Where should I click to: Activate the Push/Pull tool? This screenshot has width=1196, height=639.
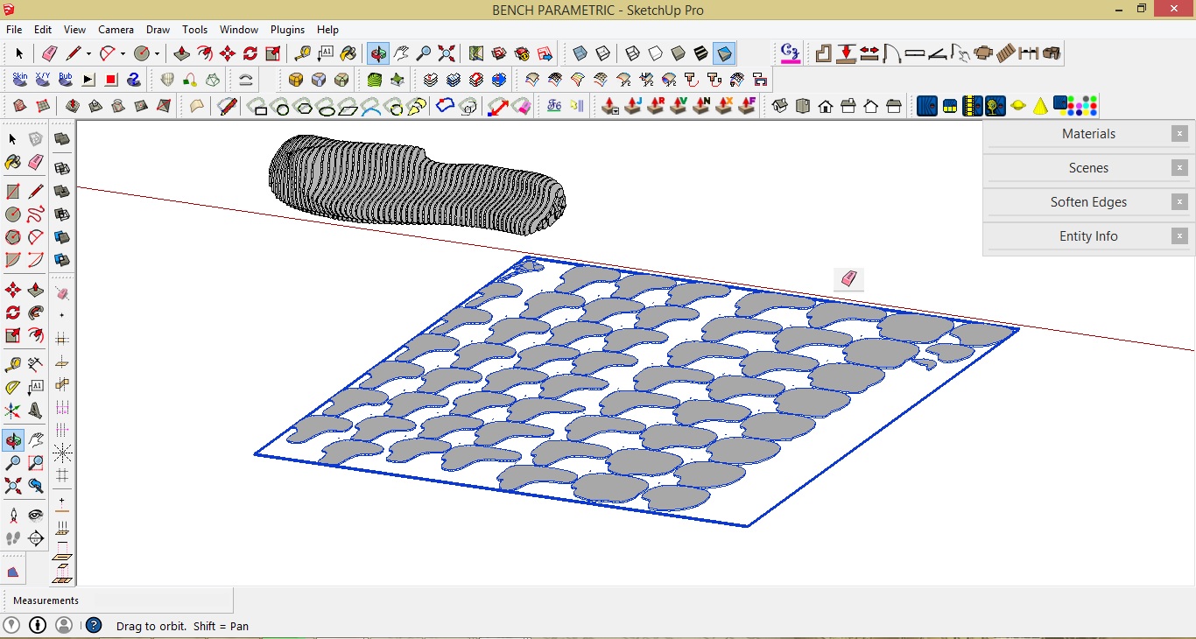point(182,53)
